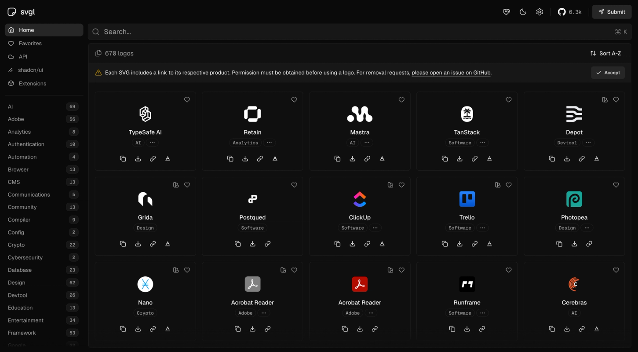This screenshot has width=638, height=352.
Task: Accept the logo permission notice
Action: [x=608, y=73]
